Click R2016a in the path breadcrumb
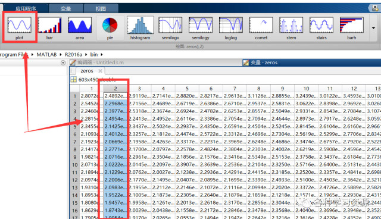This screenshot has height=219, width=381. [73, 54]
